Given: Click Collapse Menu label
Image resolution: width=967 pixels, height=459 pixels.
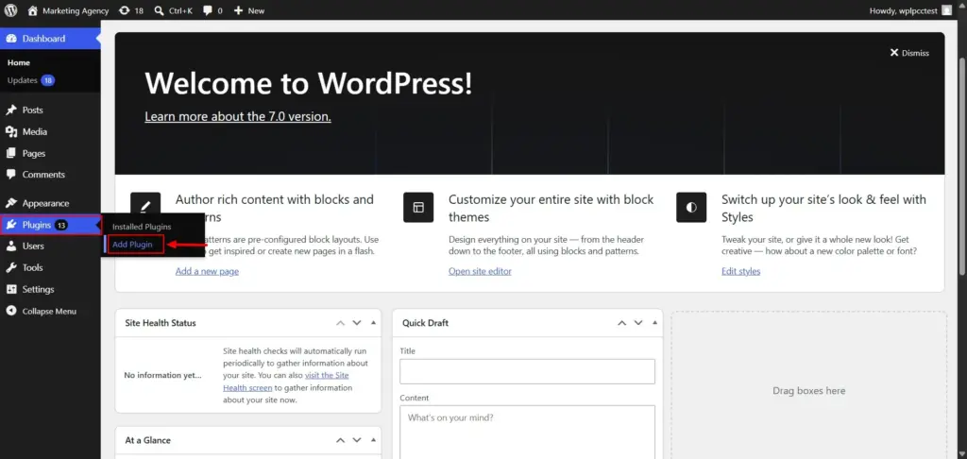Looking at the screenshot, I should [x=49, y=311].
